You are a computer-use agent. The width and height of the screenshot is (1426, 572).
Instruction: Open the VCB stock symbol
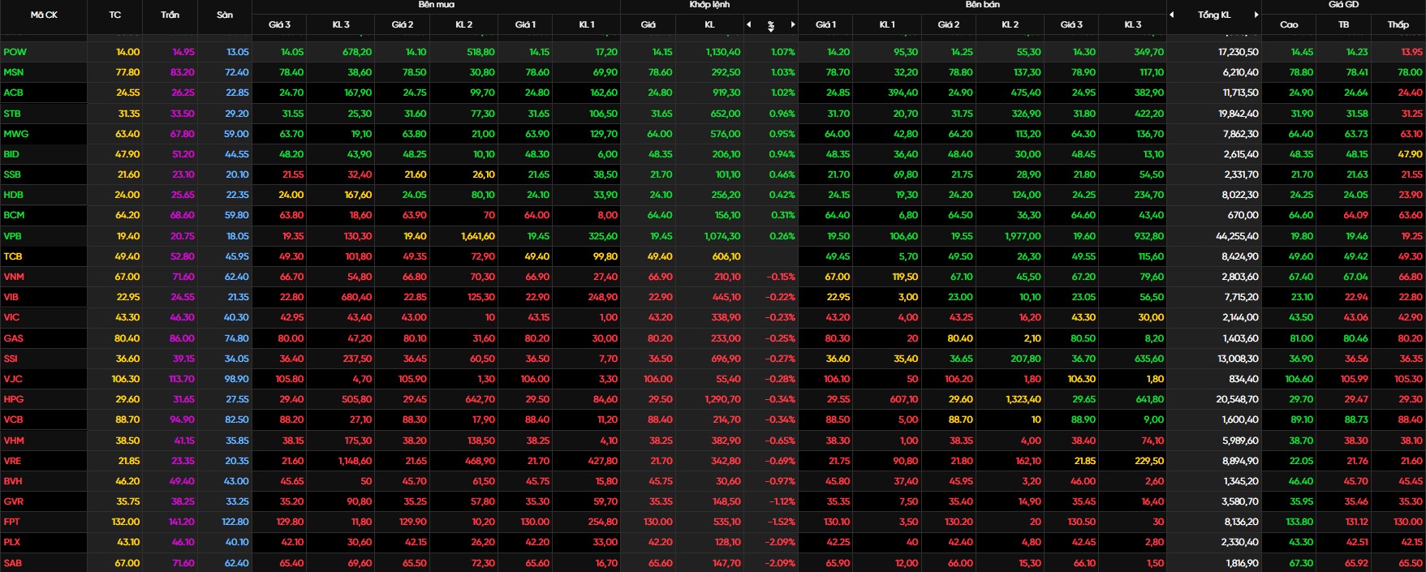click(13, 419)
